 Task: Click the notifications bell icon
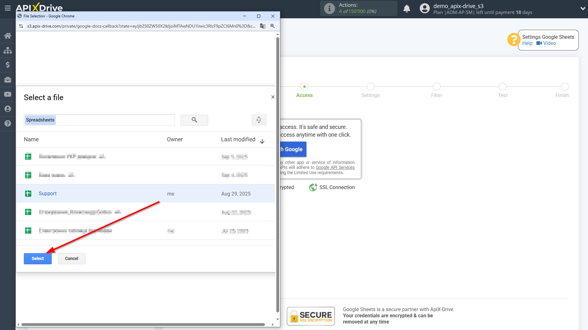click(407, 8)
